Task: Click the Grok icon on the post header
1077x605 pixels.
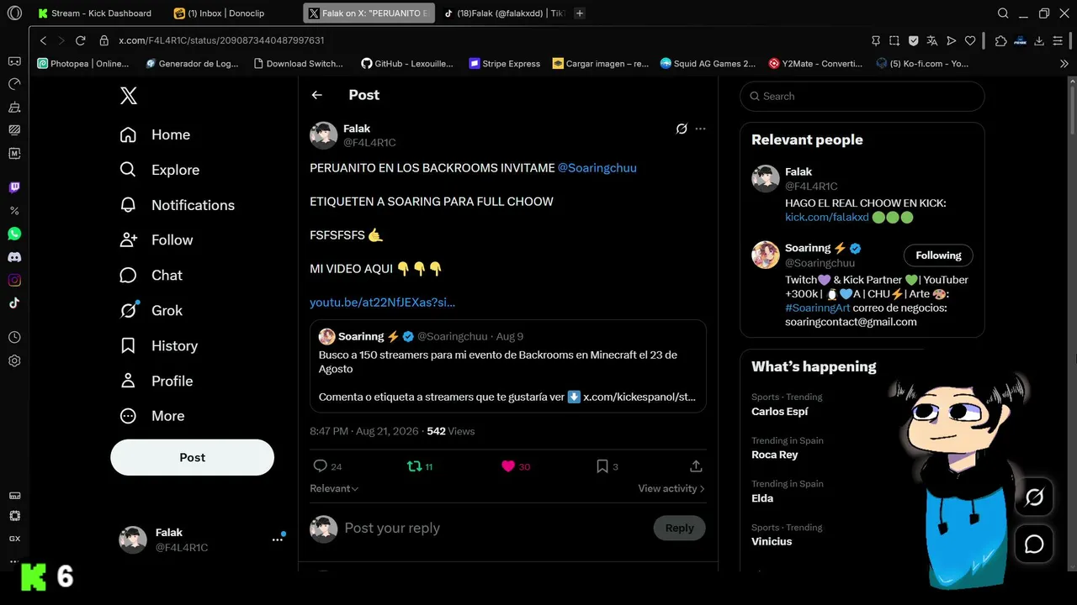Action: tap(682, 129)
